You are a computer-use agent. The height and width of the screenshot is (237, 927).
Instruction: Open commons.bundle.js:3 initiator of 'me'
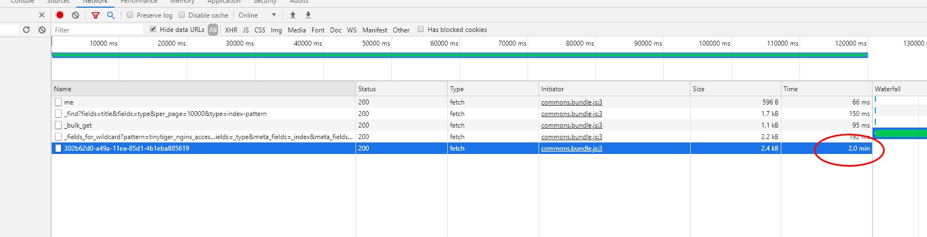[x=571, y=102]
